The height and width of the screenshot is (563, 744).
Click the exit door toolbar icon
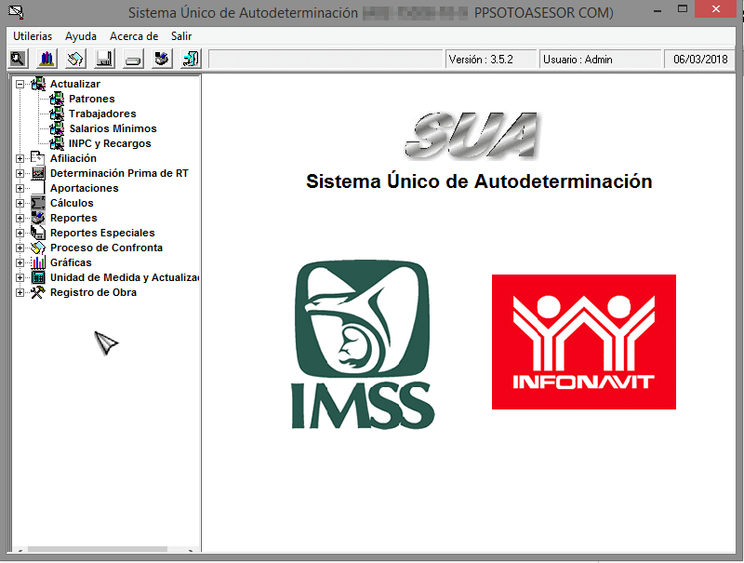click(x=191, y=59)
